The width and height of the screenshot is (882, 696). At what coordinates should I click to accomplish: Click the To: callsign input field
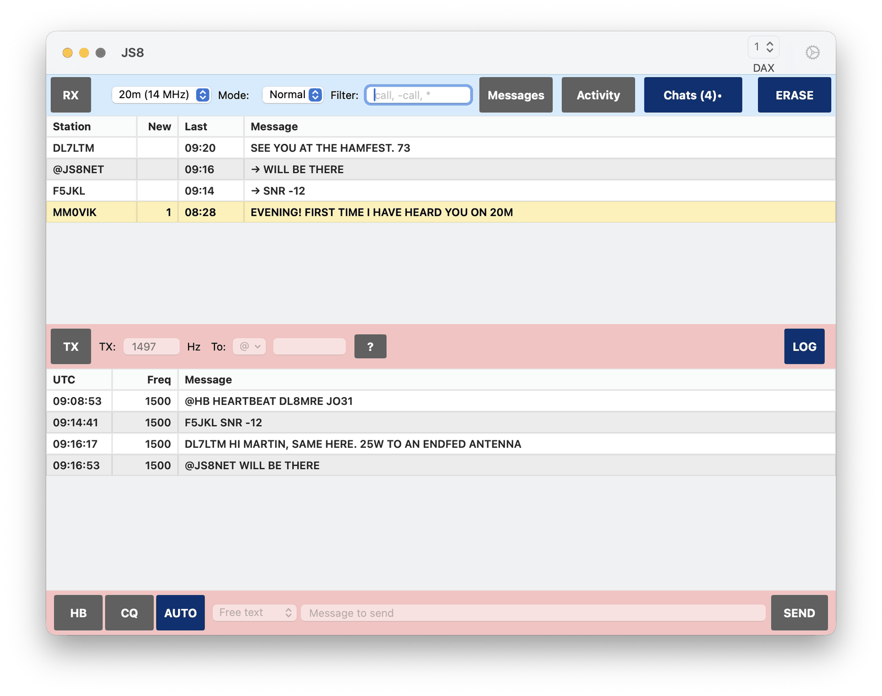tap(309, 346)
